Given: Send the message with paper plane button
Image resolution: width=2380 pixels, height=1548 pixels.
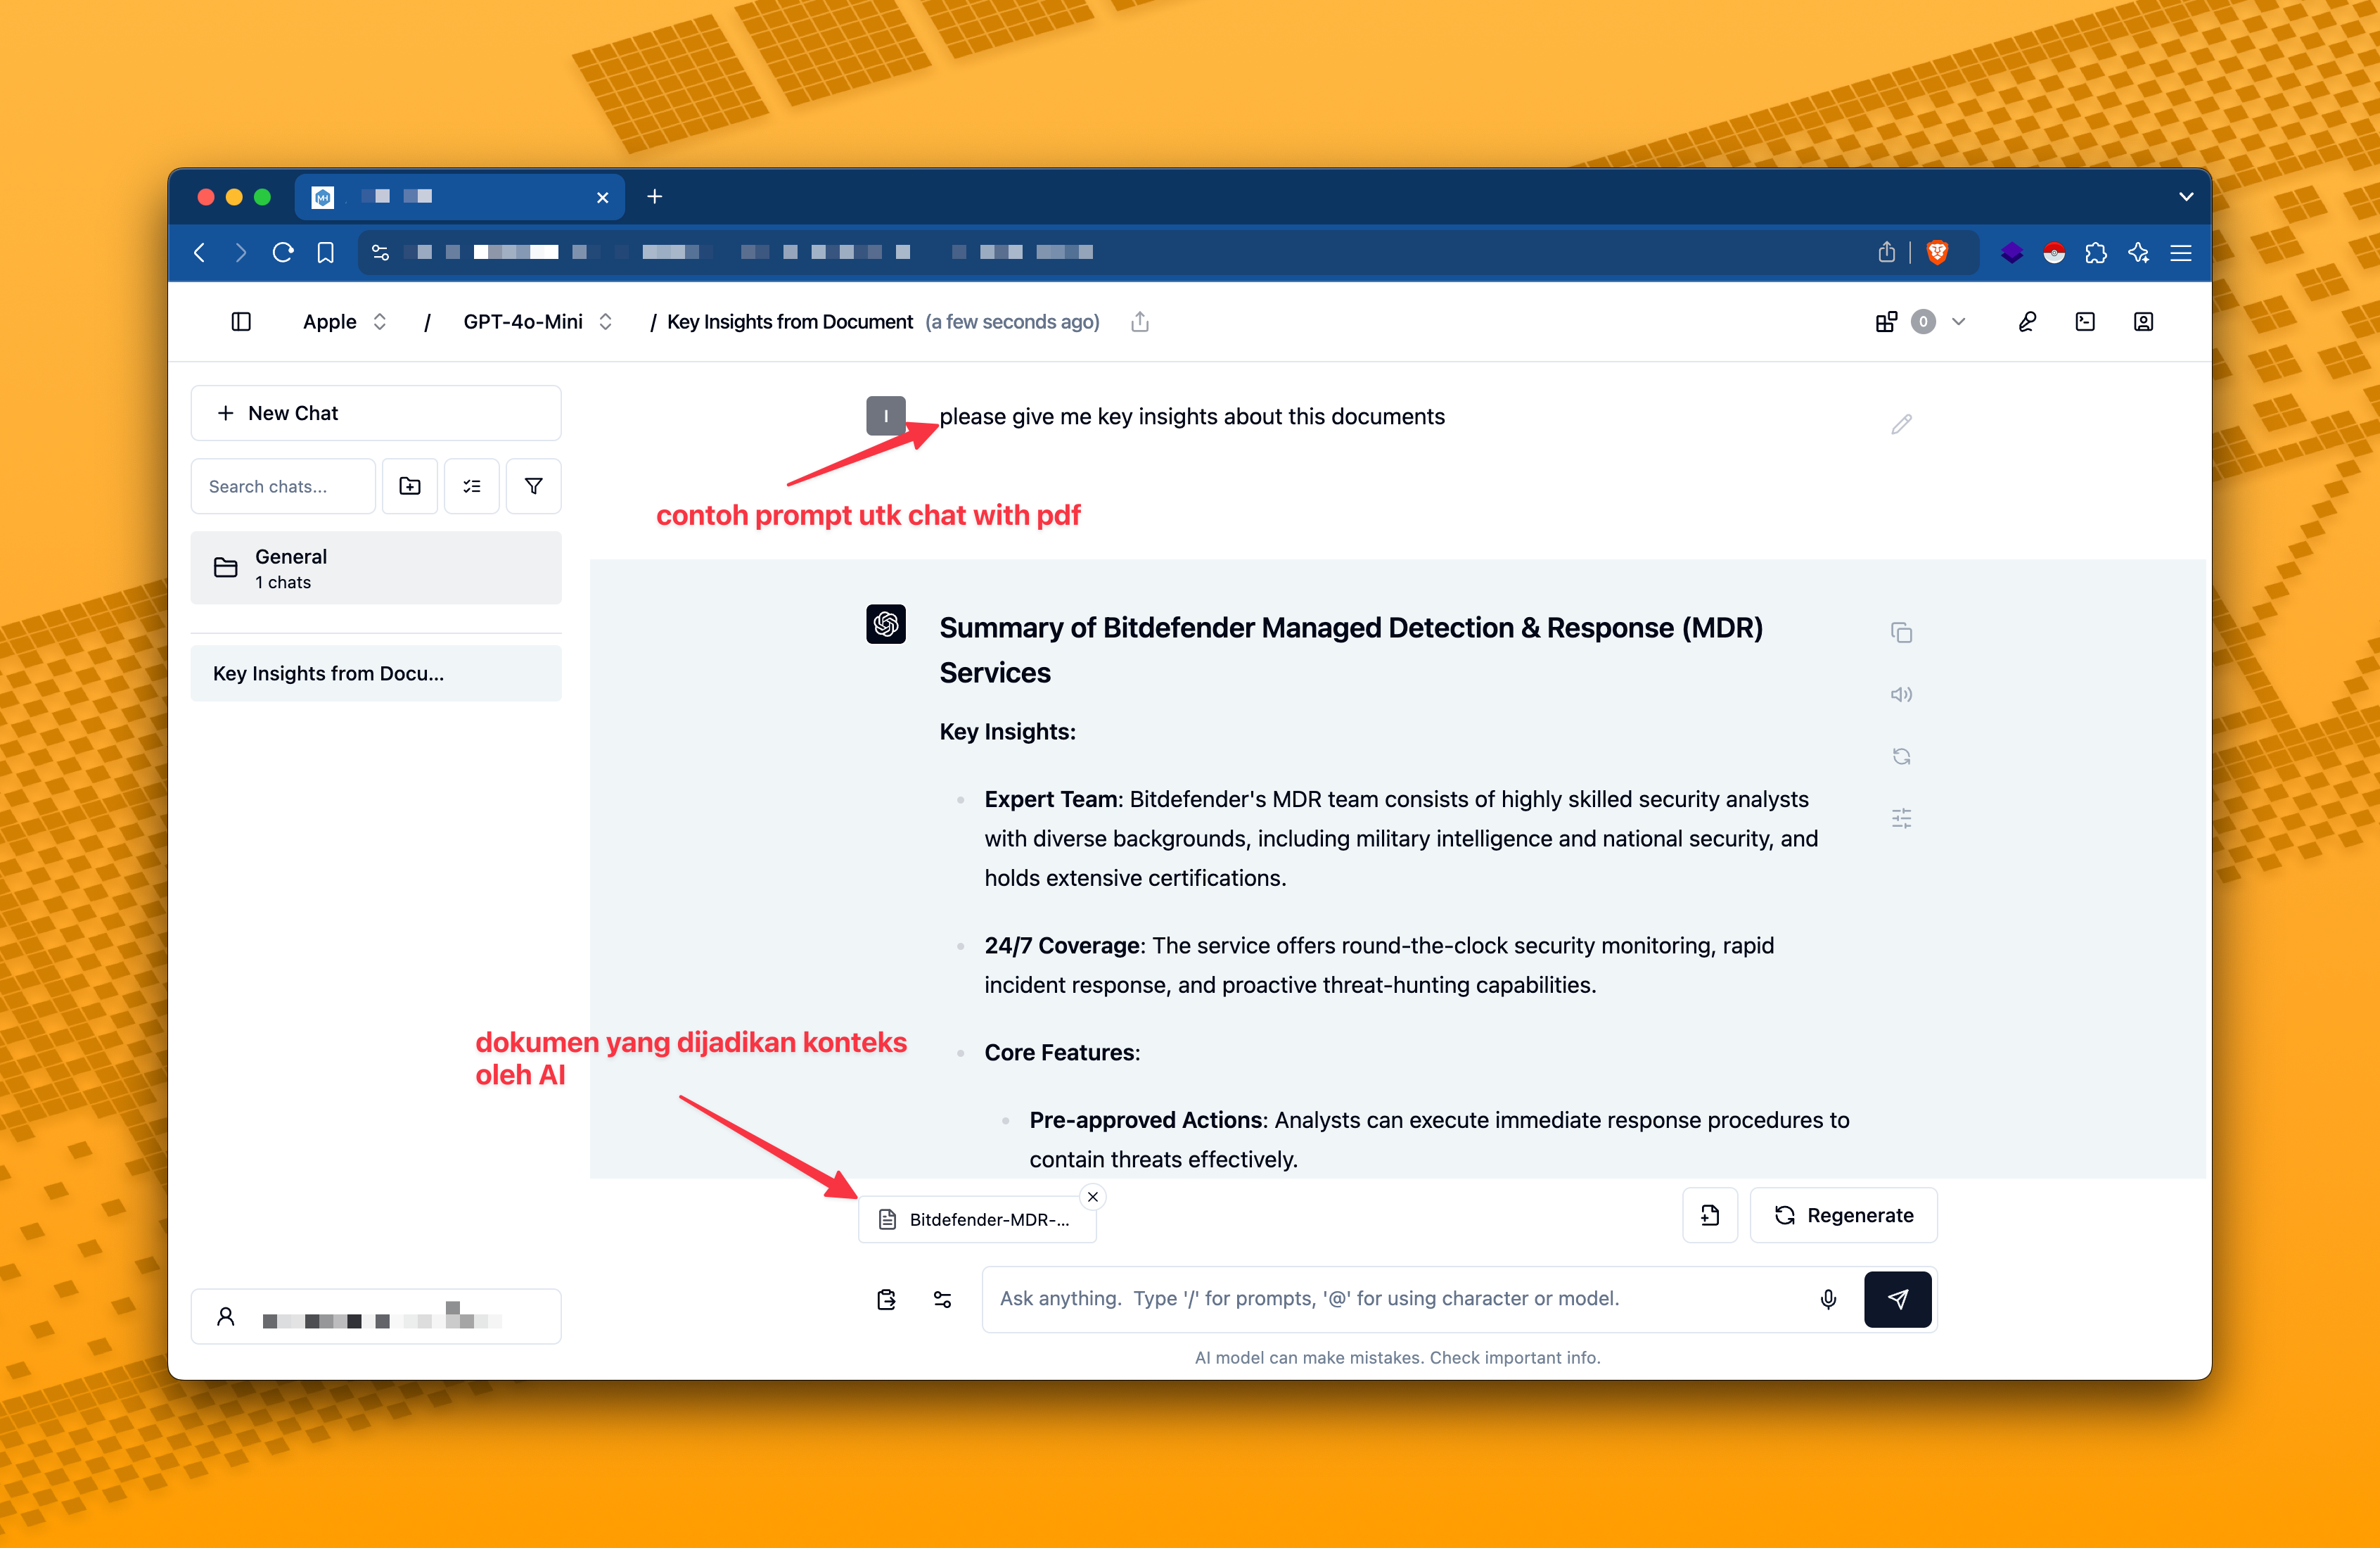Looking at the screenshot, I should [1897, 1299].
